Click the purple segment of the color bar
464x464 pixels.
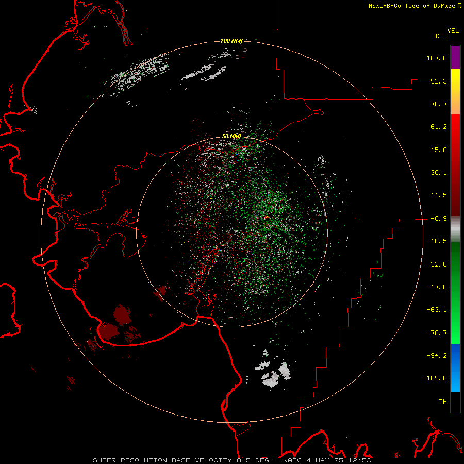click(455, 57)
